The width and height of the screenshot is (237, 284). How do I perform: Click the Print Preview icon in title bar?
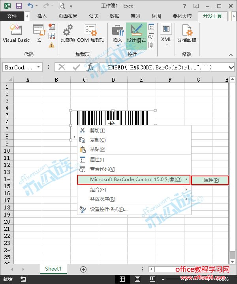(62, 6)
